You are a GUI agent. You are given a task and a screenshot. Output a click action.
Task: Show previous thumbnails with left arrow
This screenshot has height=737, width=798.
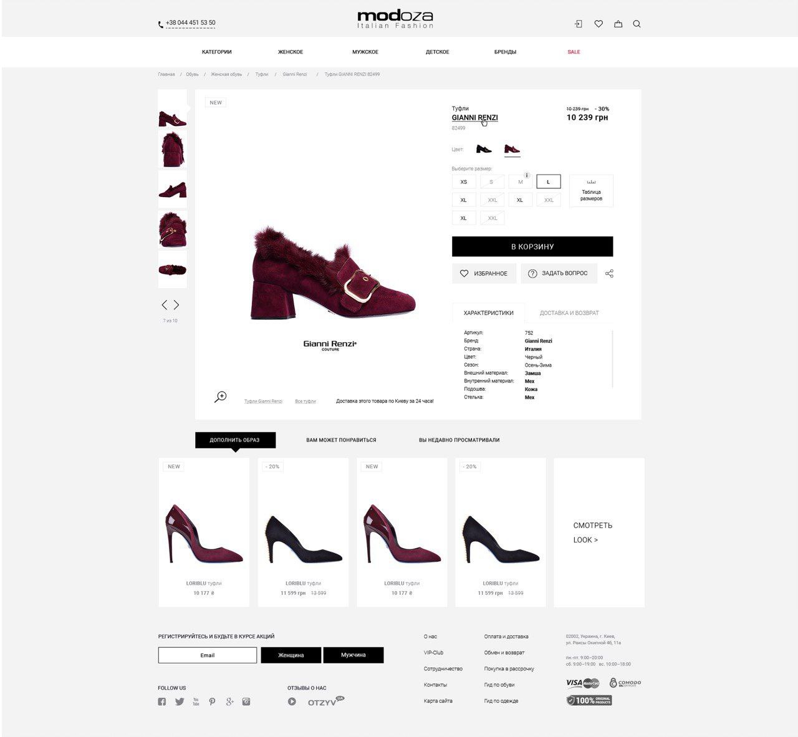coord(165,305)
